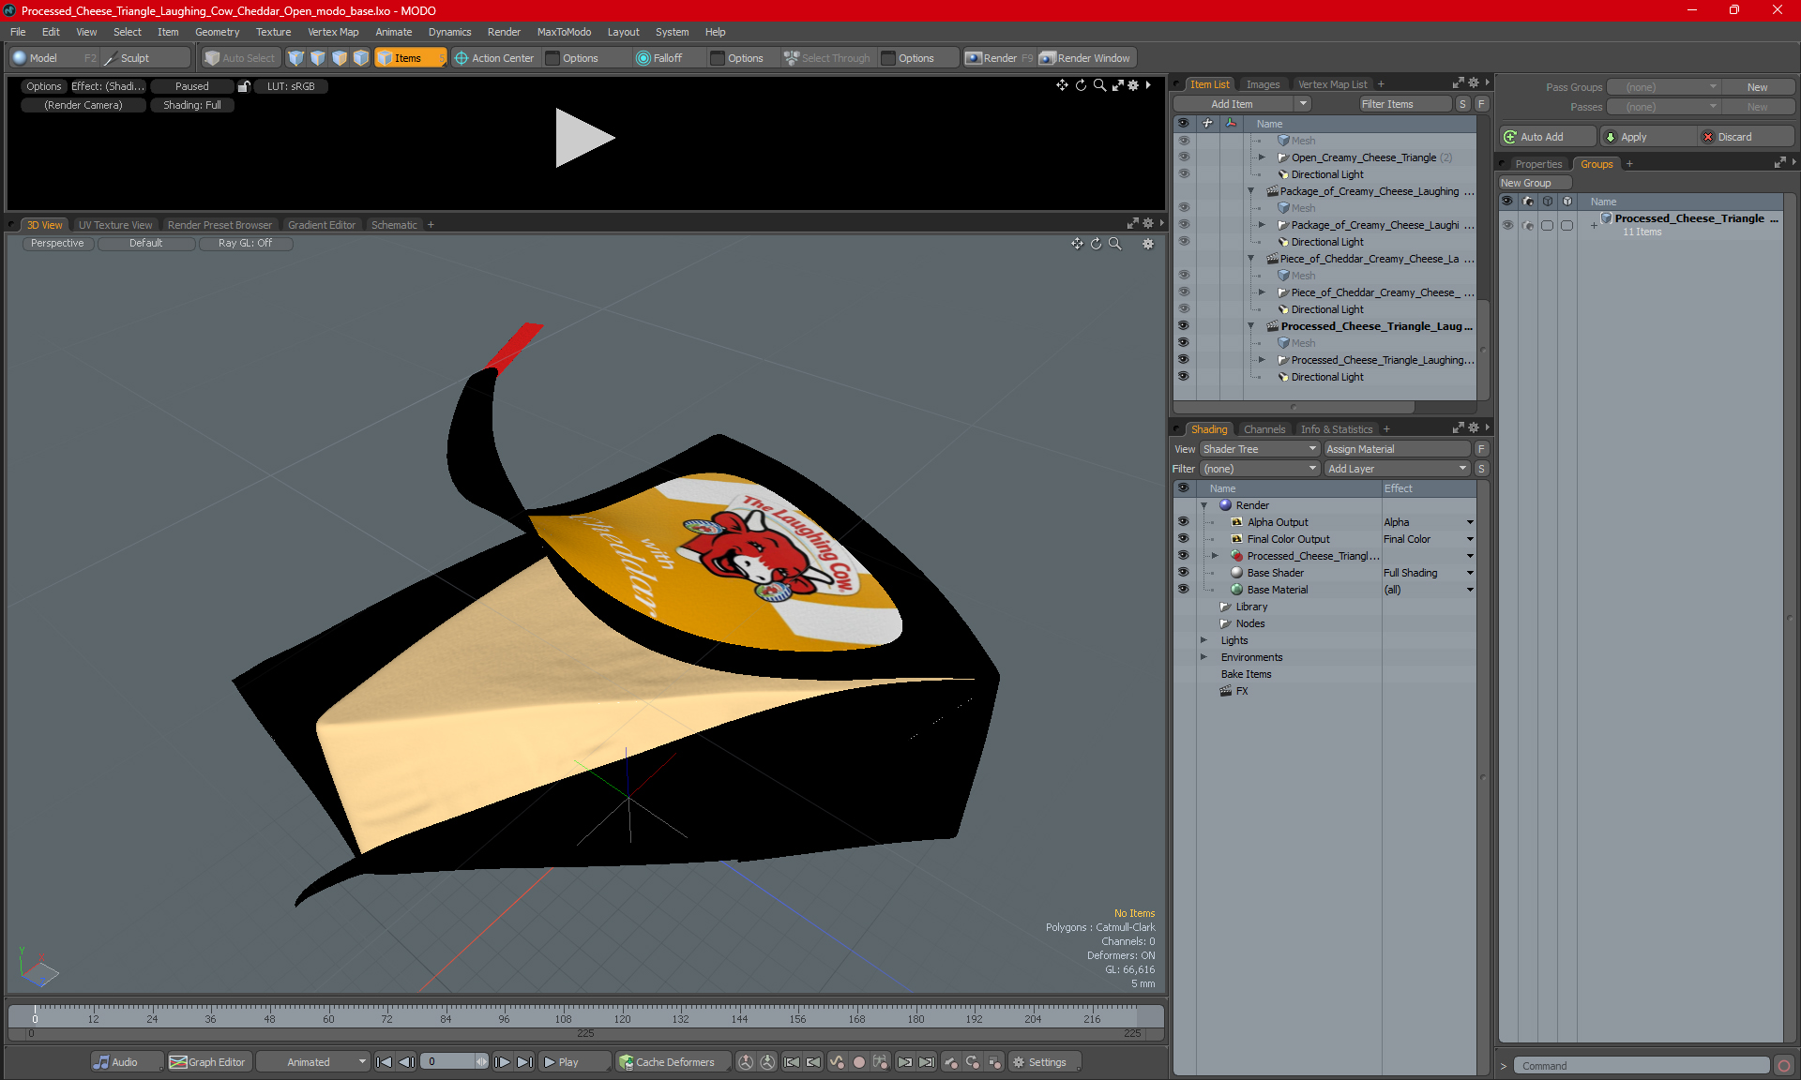
Task: Click the Assign Material button
Action: click(1397, 449)
